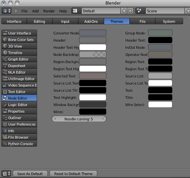Switch to the Editing tab
This screenshot has width=190, height=178.
(39, 21)
